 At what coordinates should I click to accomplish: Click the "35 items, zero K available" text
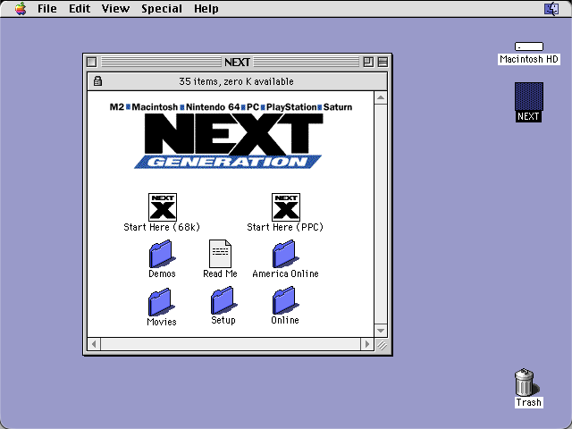click(x=236, y=81)
